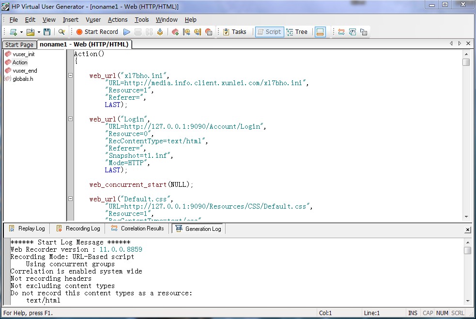Open the Actions menu
476x319 pixels.
(118, 20)
